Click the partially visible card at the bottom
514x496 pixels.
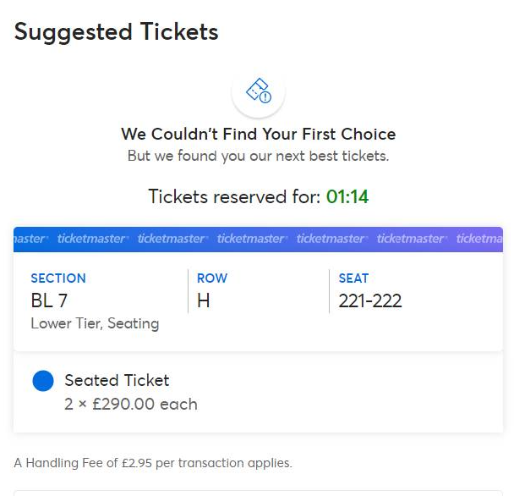coord(258,492)
